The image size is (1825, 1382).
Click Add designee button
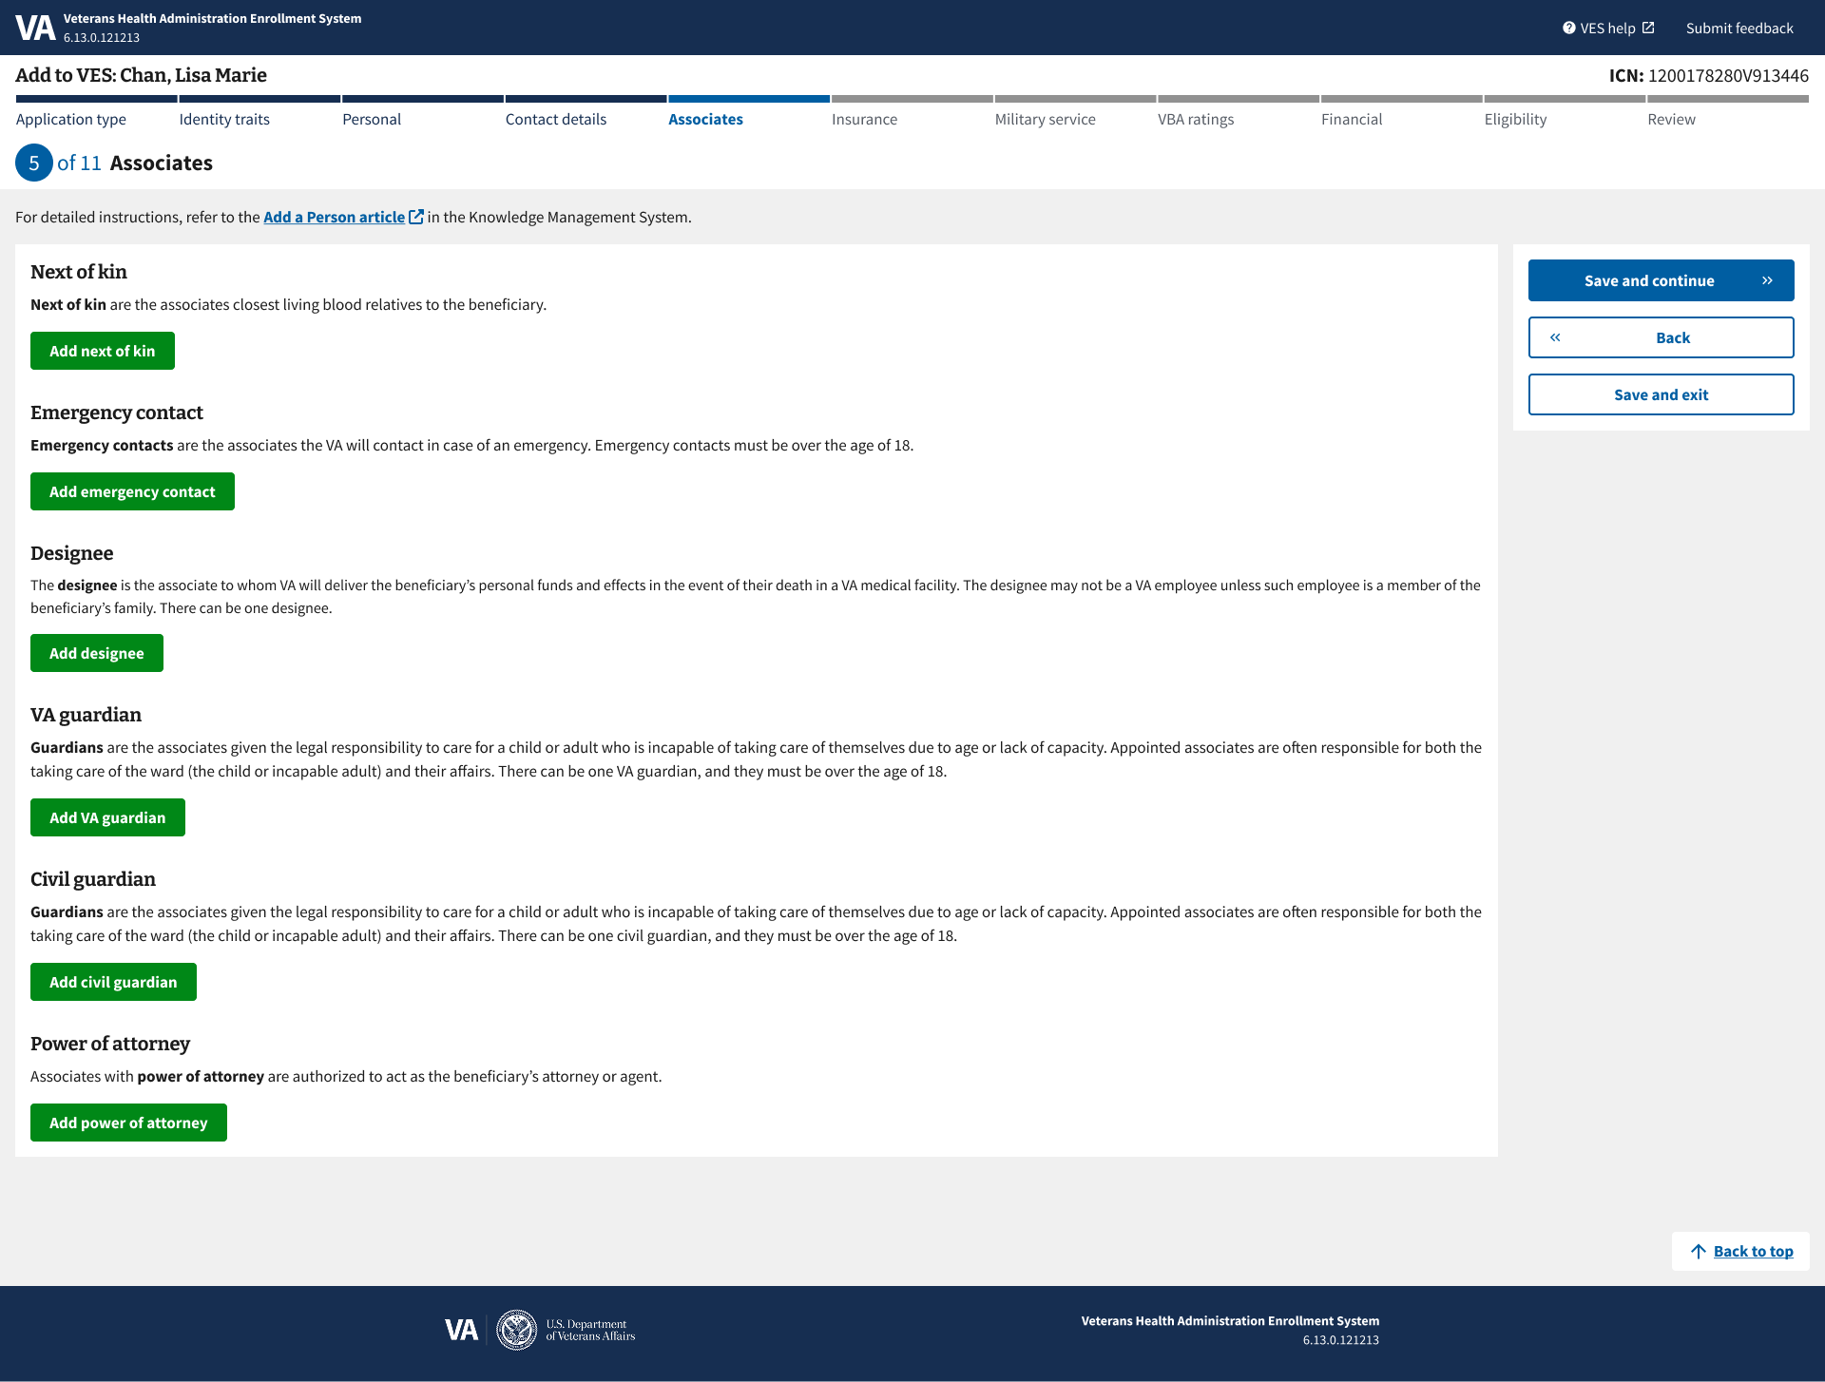97,653
